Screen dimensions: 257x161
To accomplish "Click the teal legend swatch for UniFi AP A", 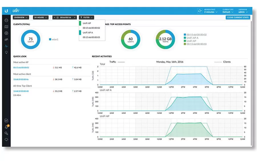I will click(x=185, y=38).
